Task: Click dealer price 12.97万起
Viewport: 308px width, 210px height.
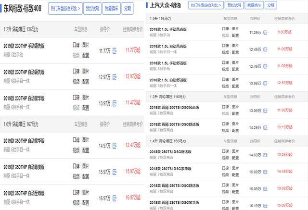Action: (x=133, y=76)
